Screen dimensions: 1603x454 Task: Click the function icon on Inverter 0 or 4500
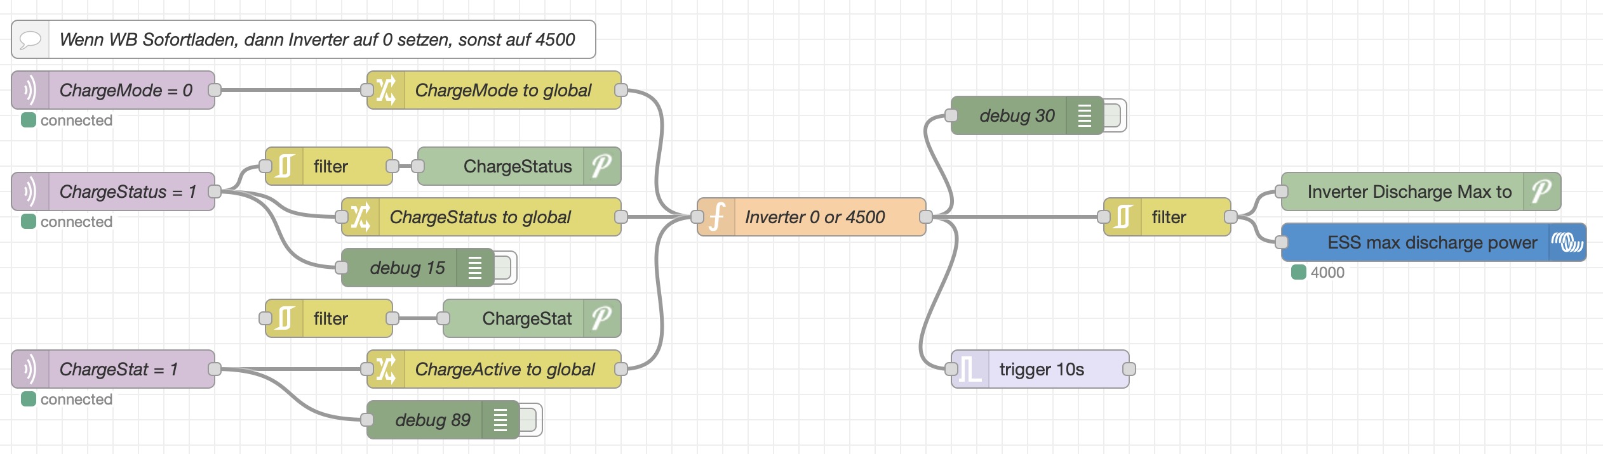point(716,217)
